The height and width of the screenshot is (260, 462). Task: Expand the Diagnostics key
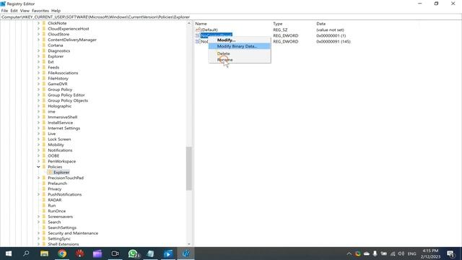[38, 51]
